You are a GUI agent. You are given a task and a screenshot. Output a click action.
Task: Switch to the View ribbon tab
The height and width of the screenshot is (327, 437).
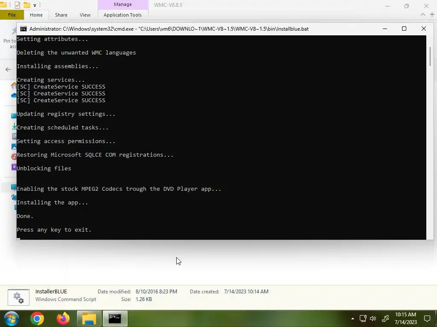pyautogui.click(x=85, y=15)
